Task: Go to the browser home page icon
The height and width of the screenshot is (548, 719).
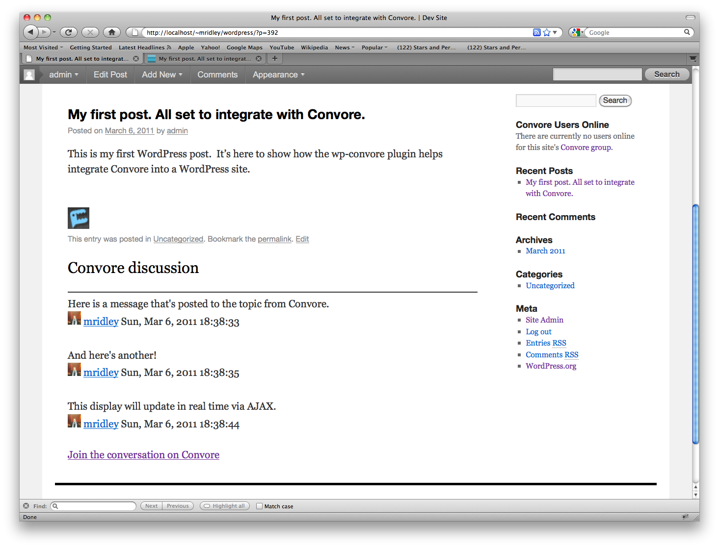Action: [112, 32]
